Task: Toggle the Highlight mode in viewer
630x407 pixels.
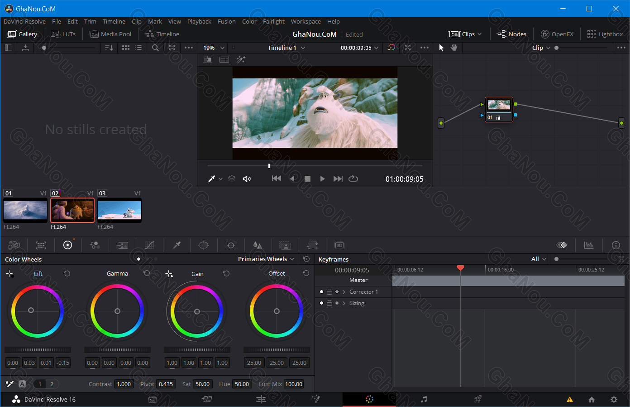Action: (241, 59)
